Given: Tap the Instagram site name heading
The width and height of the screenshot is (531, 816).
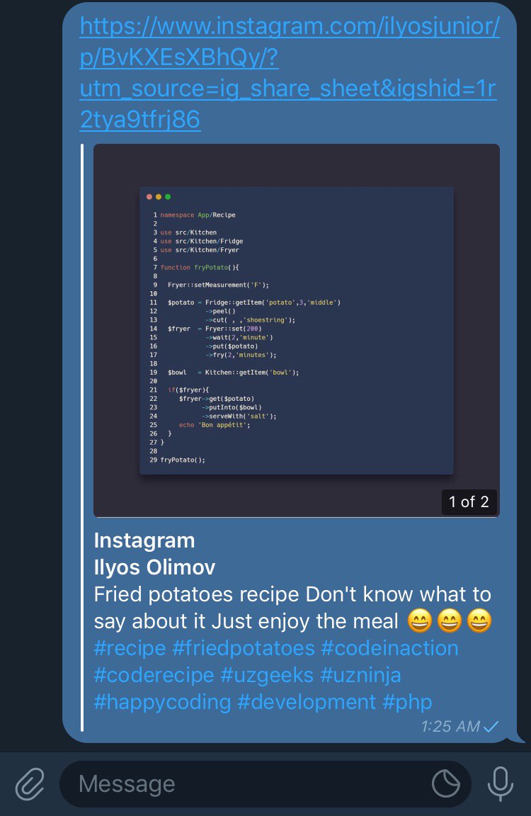Looking at the screenshot, I should (144, 540).
